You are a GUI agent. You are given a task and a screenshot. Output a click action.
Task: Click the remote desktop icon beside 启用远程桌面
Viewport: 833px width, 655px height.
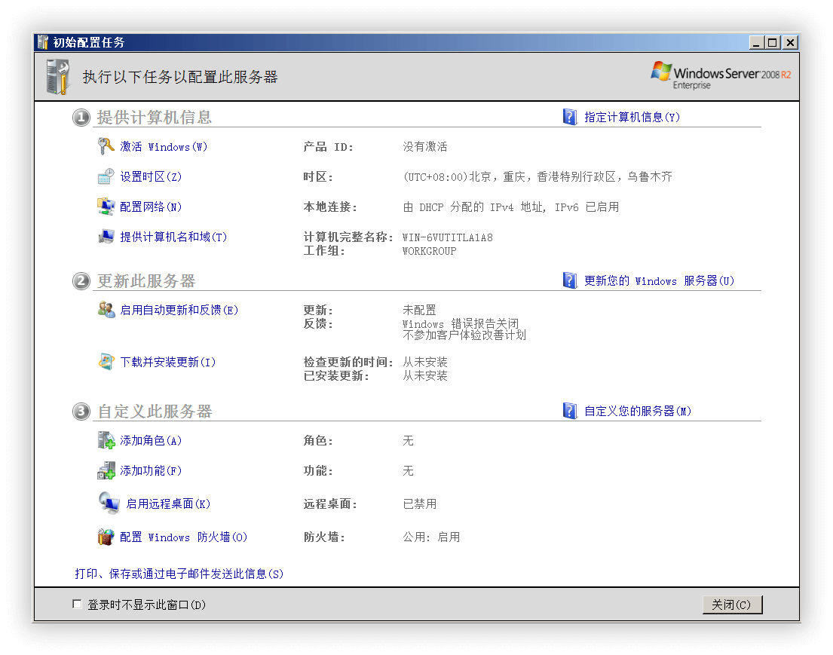point(109,503)
